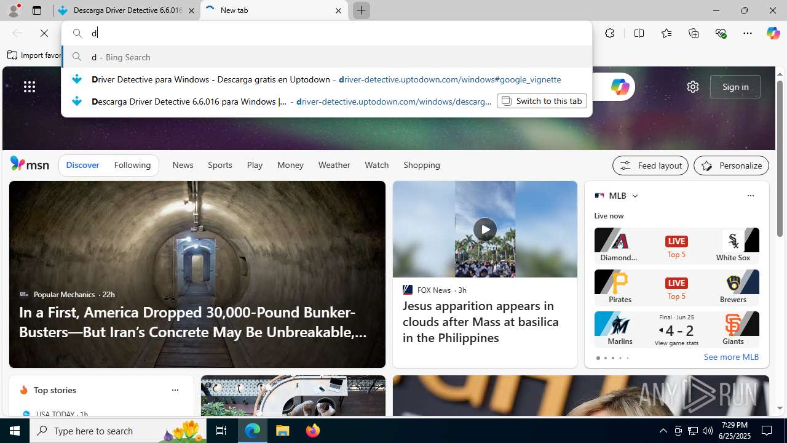The height and width of the screenshot is (443, 787).
Task: Open Top stories more options
Action: [x=175, y=390]
